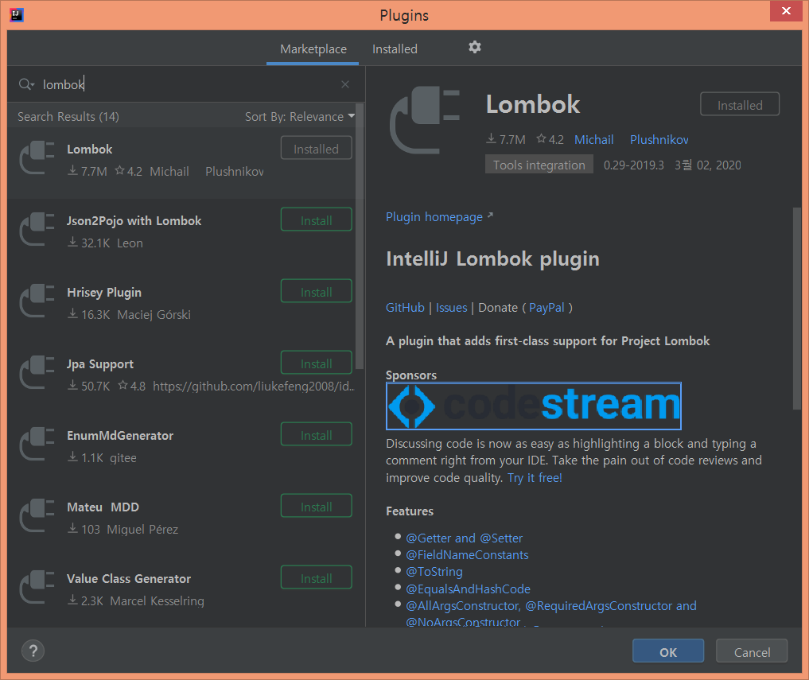
Task: Open the Plushnikov author link in the details pane
Action: pyautogui.click(x=659, y=140)
